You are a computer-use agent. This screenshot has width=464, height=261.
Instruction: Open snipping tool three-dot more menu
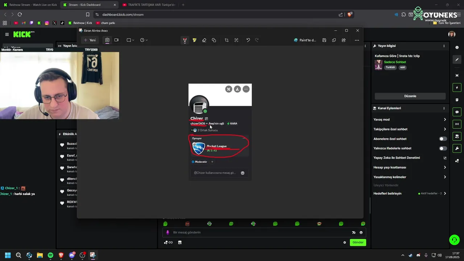pyautogui.click(x=357, y=40)
